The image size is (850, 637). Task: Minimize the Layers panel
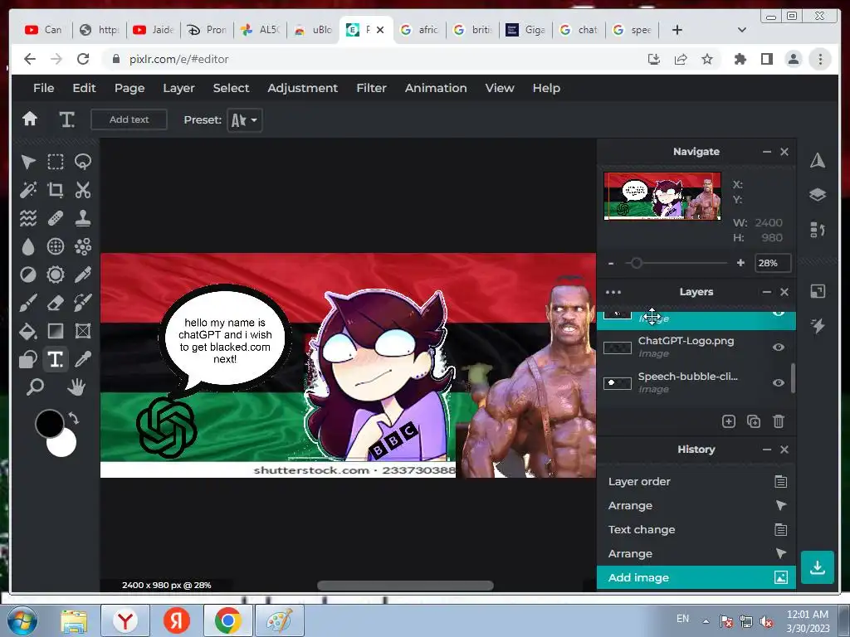pos(766,292)
